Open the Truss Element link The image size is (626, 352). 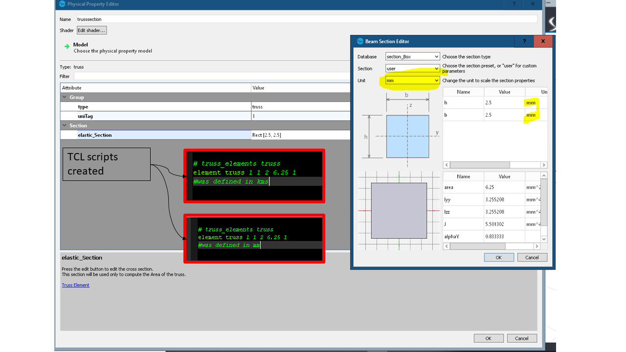click(x=75, y=285)
